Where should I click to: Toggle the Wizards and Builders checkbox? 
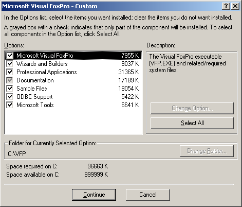[x=10, y=64]
